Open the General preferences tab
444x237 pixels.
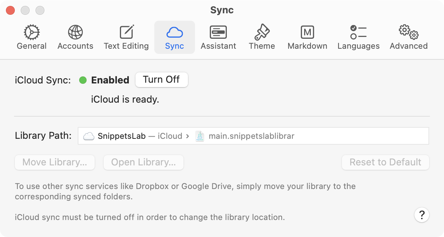(32, 37)
